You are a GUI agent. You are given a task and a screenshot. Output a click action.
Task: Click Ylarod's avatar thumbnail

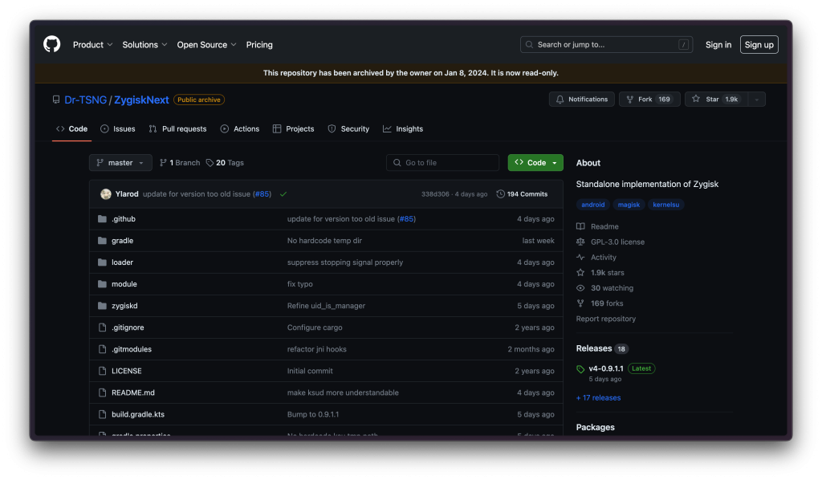click(x=106, y=194)
